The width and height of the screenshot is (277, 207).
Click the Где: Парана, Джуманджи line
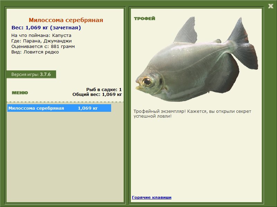coord(42,41)
